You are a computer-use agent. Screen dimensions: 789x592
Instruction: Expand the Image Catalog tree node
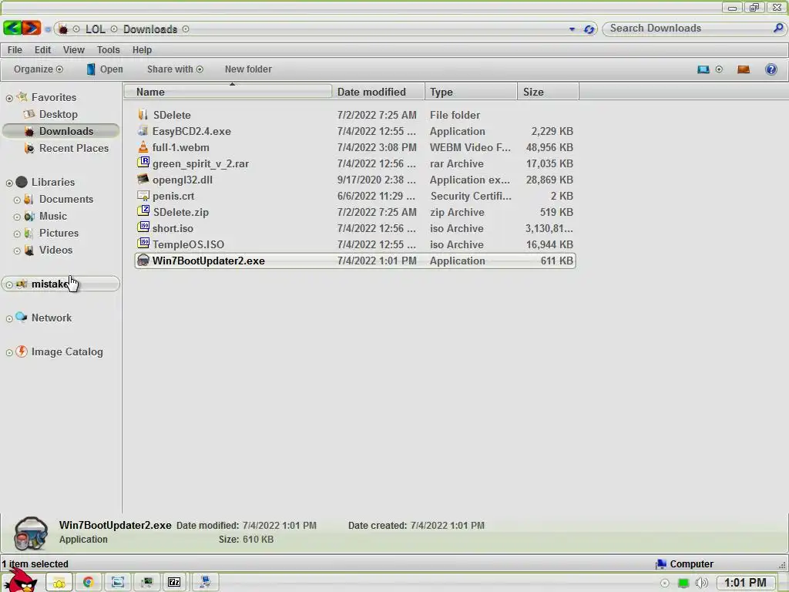pyautogui.click(x=9, y=352)
